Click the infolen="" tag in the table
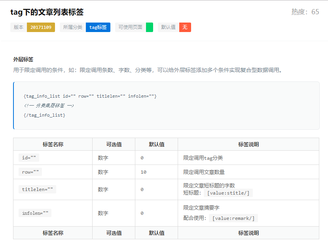The height and width of the screenshot is (246, 328). click(35, 213)
